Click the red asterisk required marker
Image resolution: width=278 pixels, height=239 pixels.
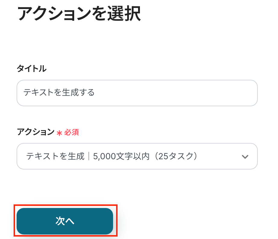pos(59,132)
